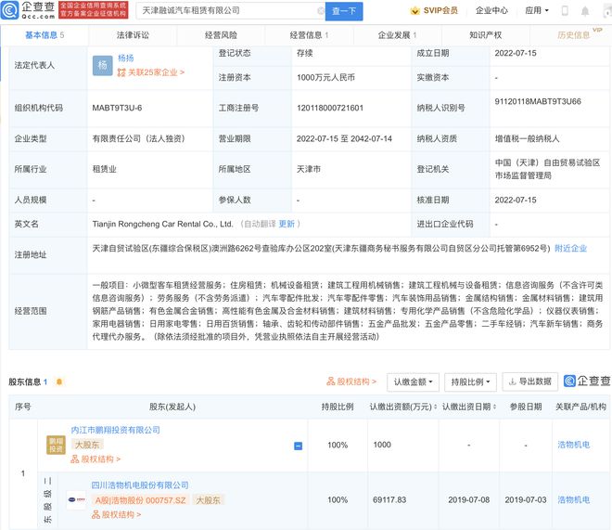This screenshot has height=530, width=612.
Task: Collapse the 内江市鹏翔投资 row with minus toggle
Action: point(298,446)
